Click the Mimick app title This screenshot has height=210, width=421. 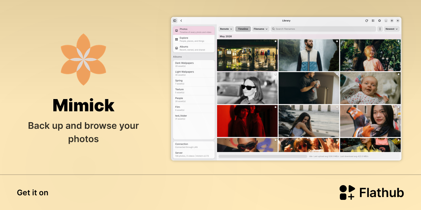pos(83,105)
